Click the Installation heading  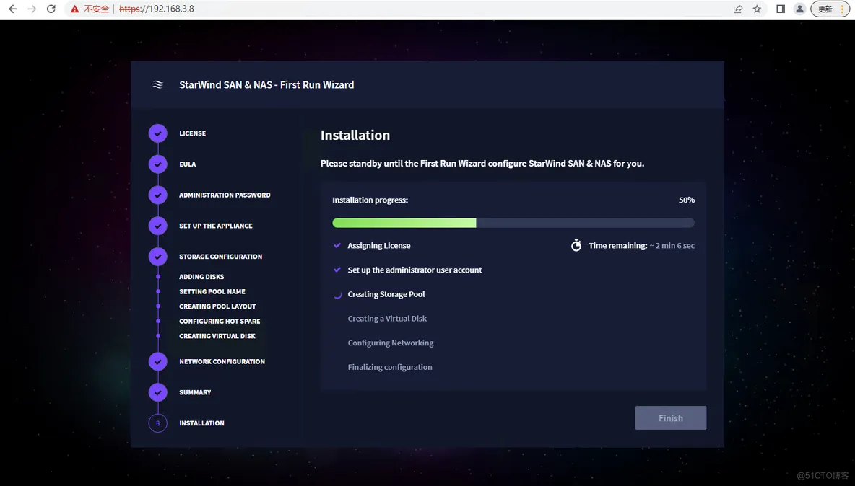click(x=355, y=135)
